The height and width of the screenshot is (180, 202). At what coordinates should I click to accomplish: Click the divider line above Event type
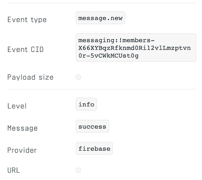[102, 3]
